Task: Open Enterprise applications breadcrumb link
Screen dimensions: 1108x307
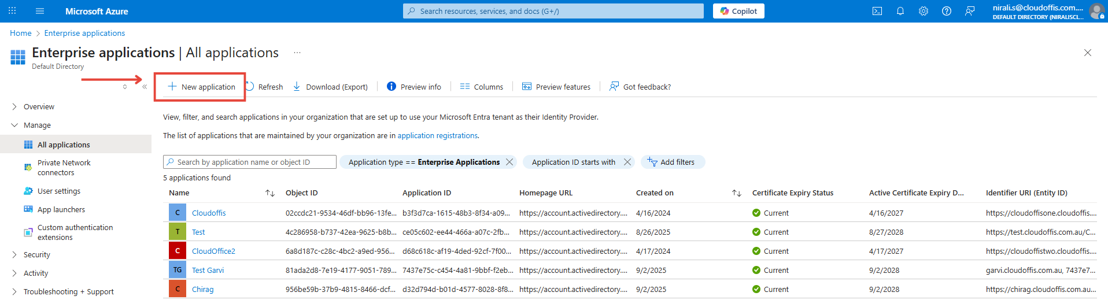Action: 84,33
